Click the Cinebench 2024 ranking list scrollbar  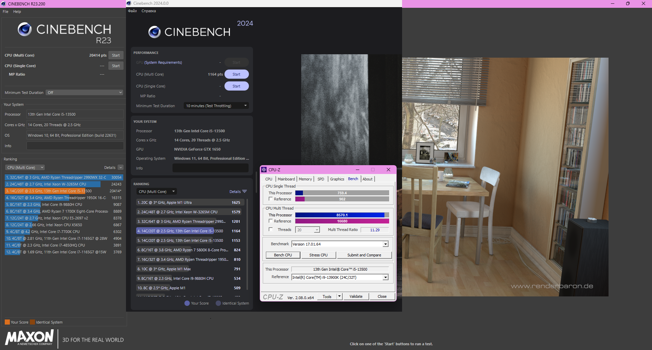tap(247, 244)
